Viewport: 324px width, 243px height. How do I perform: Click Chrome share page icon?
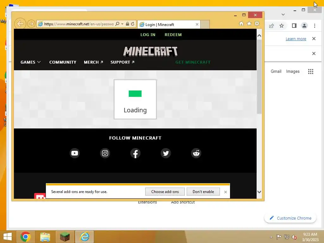(x=271, y=26)
